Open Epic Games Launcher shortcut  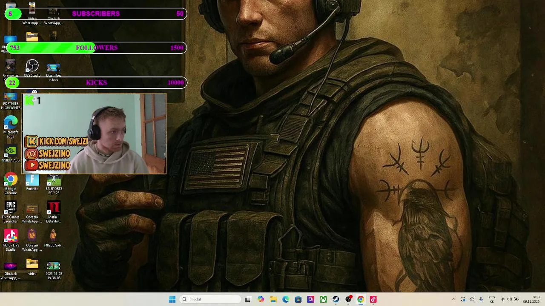(11, 212)
